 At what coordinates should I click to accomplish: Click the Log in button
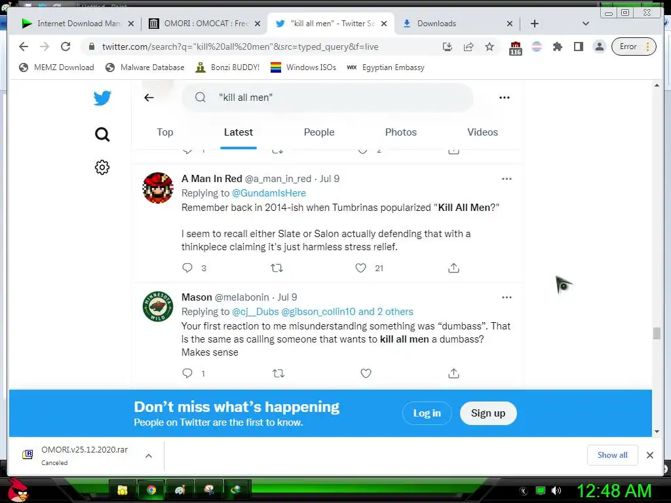427,413
